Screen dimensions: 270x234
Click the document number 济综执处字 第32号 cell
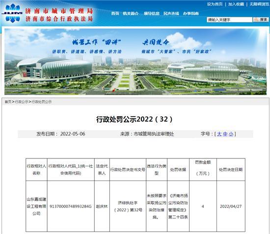point(128,207)
